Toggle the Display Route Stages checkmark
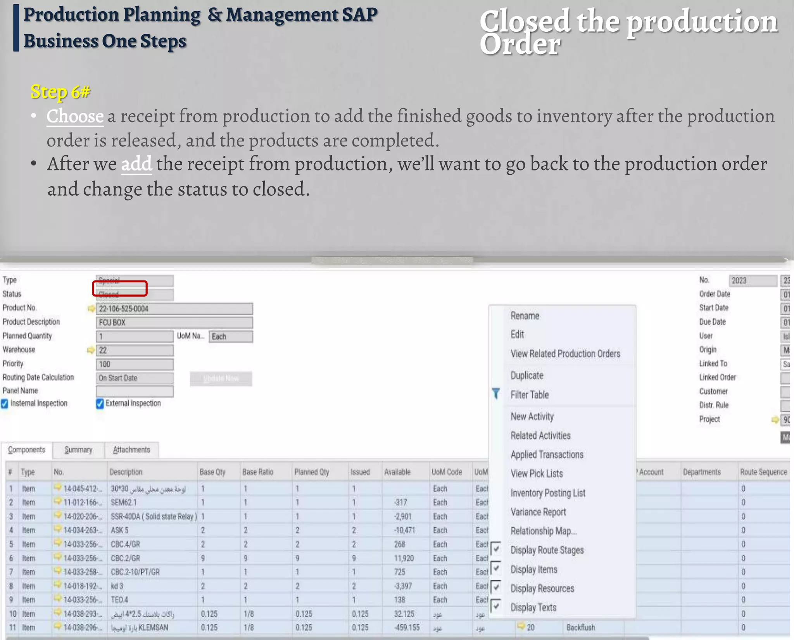 coord(496,549)
